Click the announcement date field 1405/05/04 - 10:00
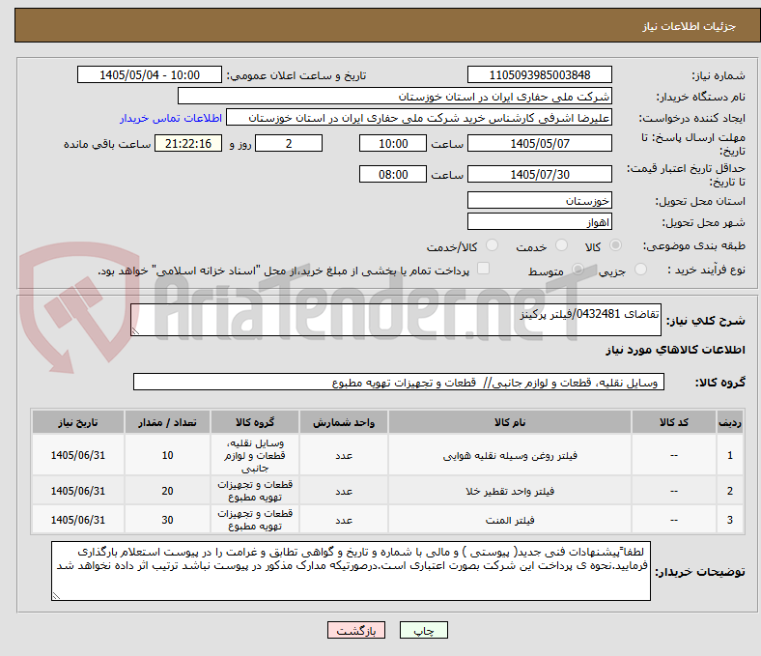Viewport: 761px width, 656px height. tap(150, 75)
